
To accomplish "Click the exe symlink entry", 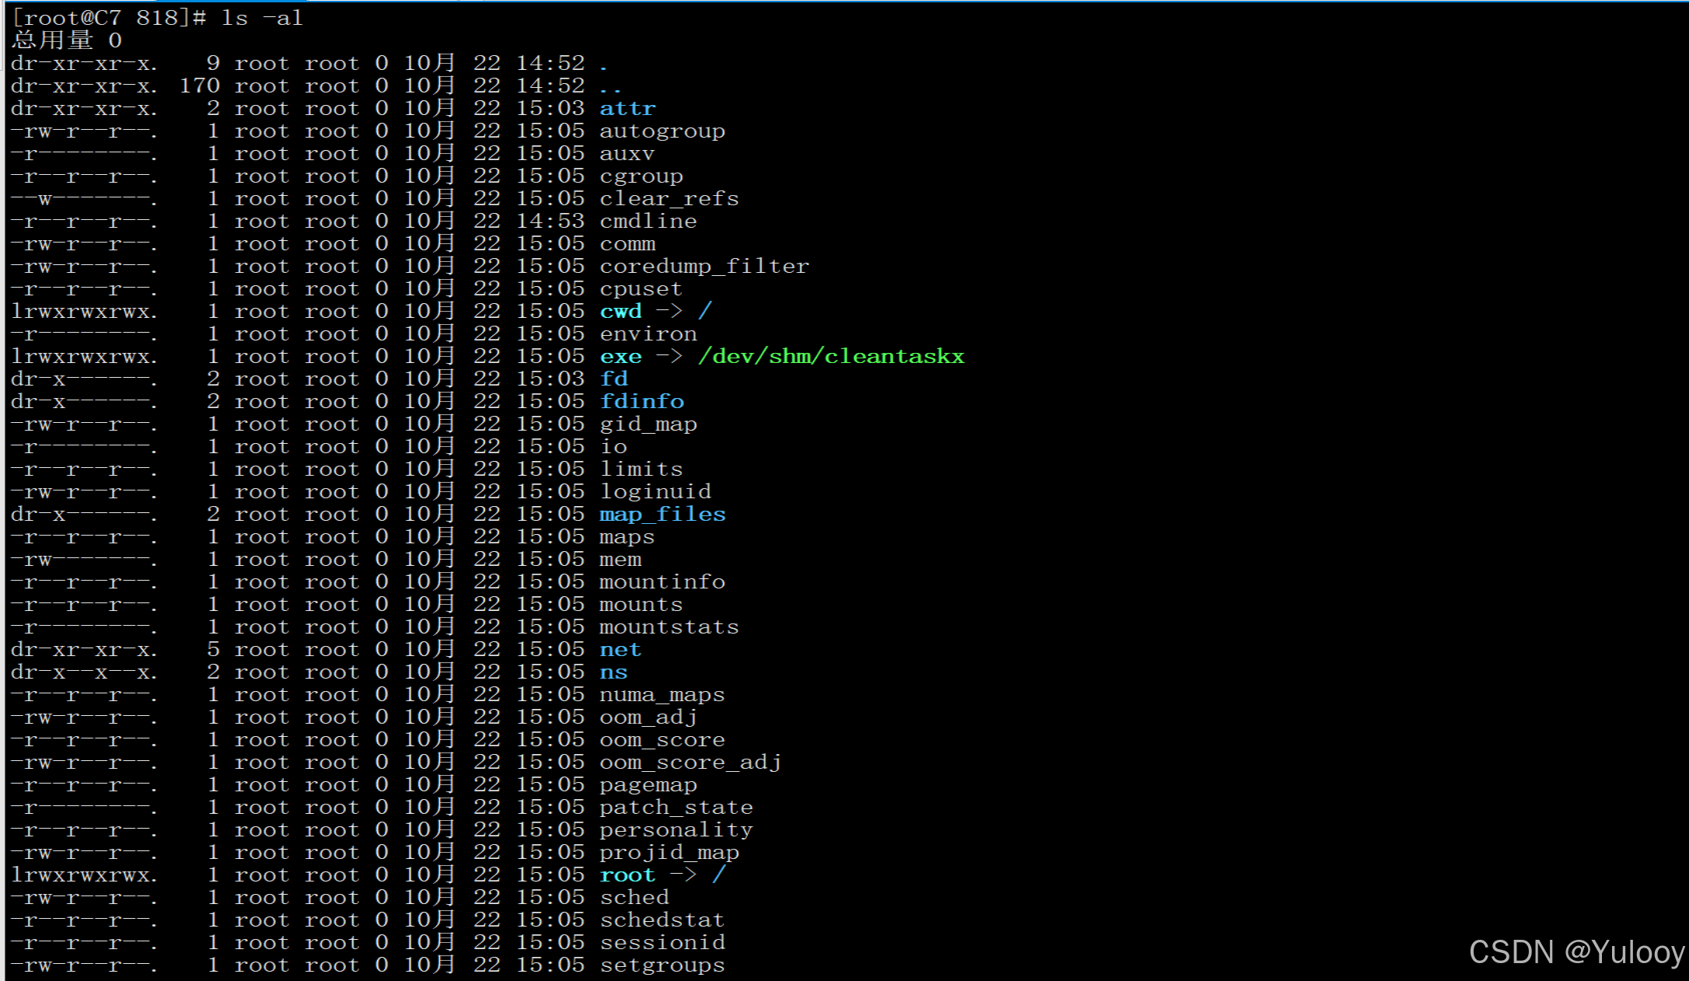I will point(620,357).
